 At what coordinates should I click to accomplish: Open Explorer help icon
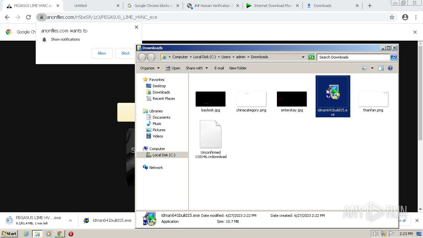[390, 68]
